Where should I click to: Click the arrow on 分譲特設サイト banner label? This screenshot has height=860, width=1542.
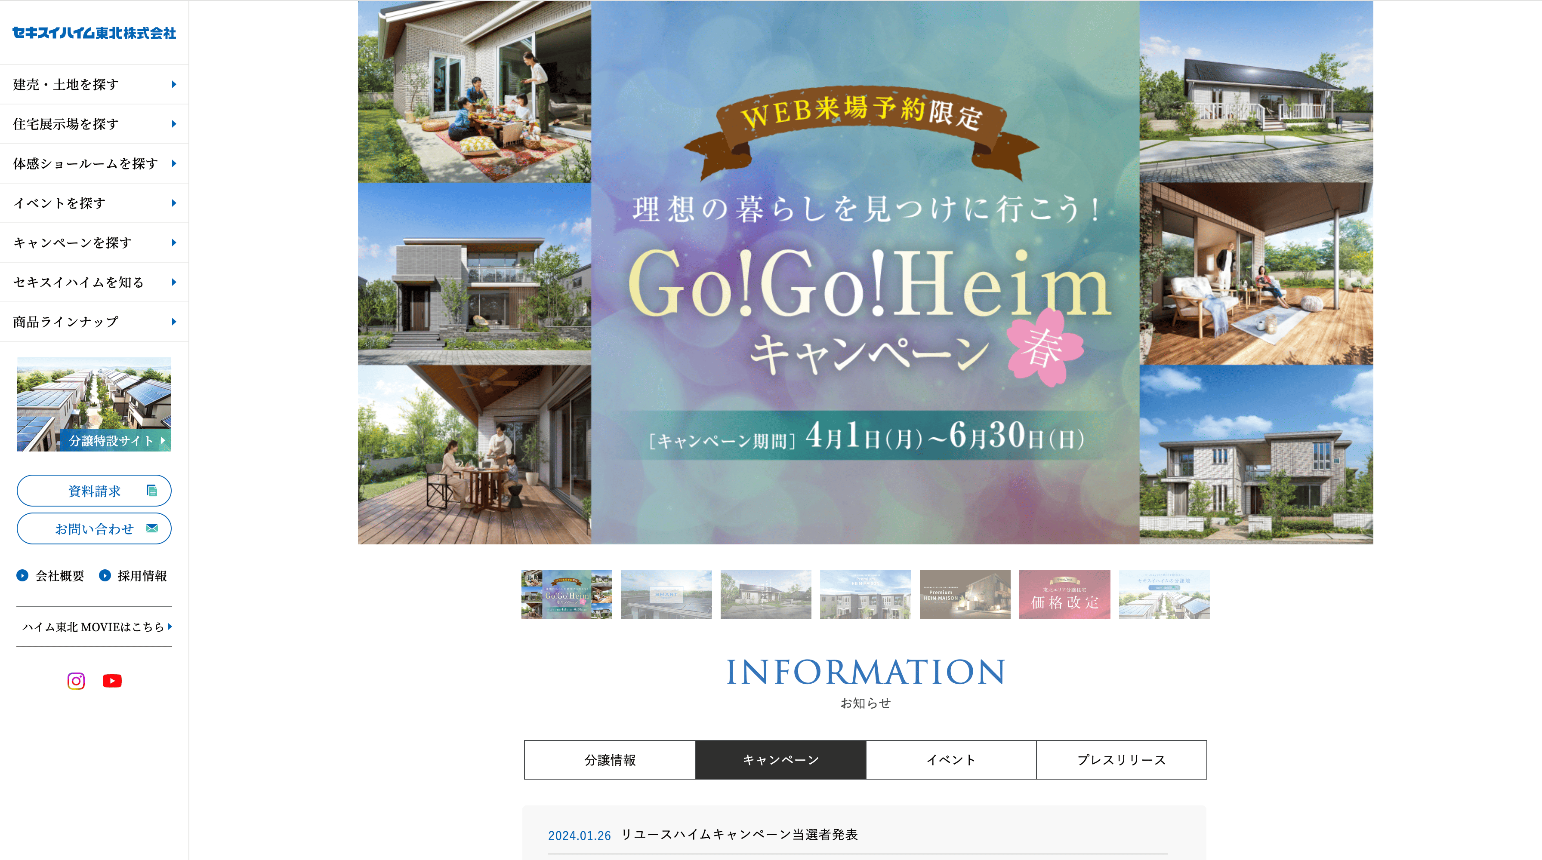click(162, 440)
